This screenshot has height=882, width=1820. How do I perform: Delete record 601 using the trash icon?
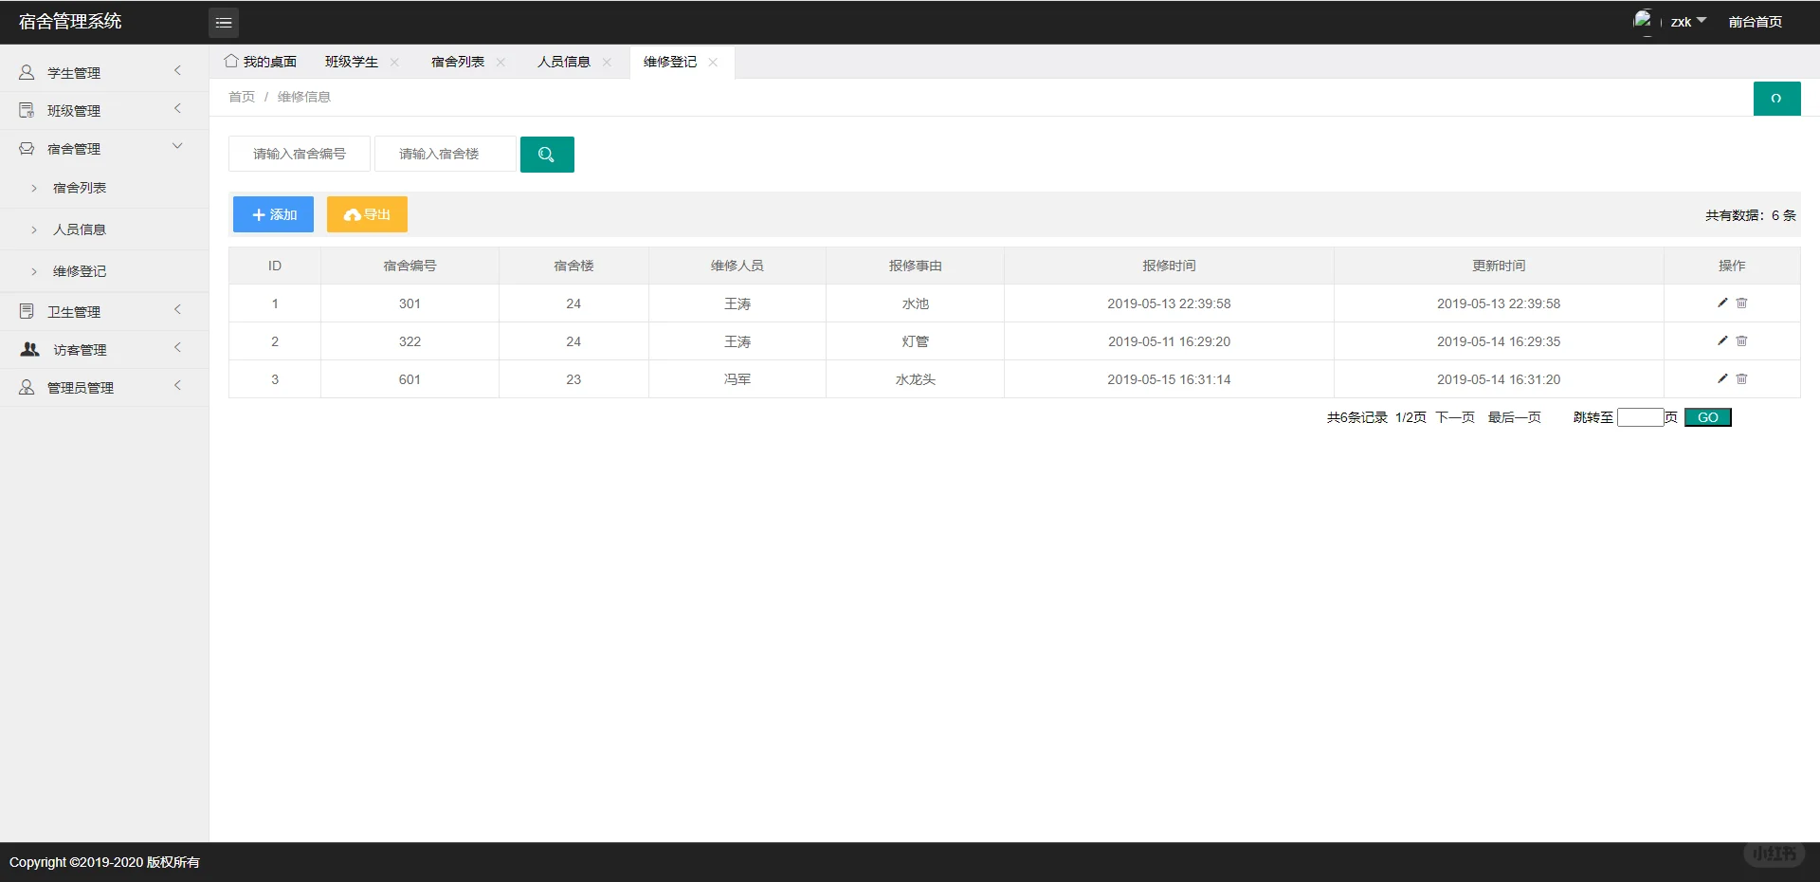click(1741, 378)
